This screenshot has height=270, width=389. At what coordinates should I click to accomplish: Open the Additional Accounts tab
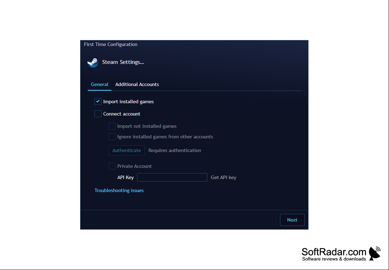coord(137,84)
